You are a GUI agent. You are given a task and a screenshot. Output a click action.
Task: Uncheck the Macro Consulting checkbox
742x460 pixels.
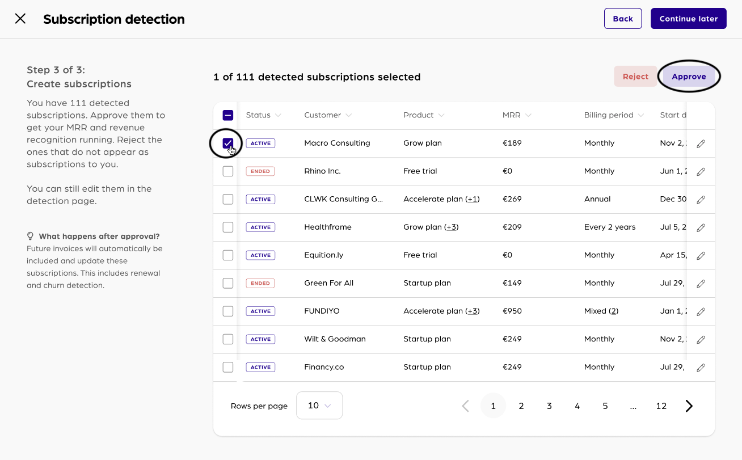point(228,144)
